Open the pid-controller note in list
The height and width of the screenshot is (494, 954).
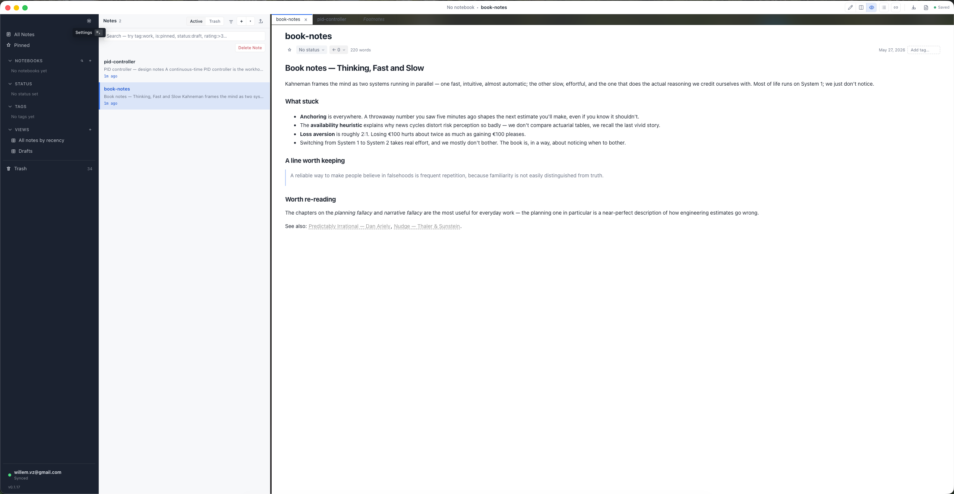184,69
